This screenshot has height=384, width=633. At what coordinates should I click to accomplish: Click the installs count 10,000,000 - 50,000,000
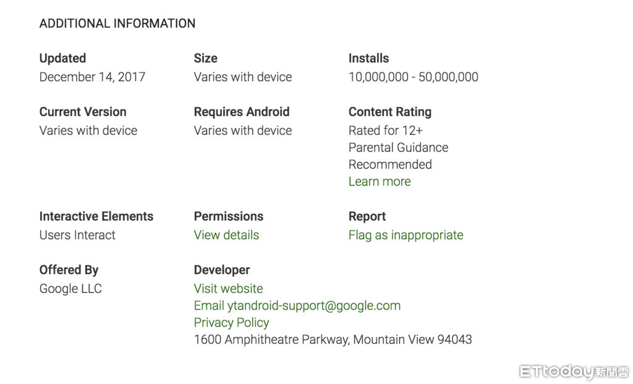coord(413,77)
